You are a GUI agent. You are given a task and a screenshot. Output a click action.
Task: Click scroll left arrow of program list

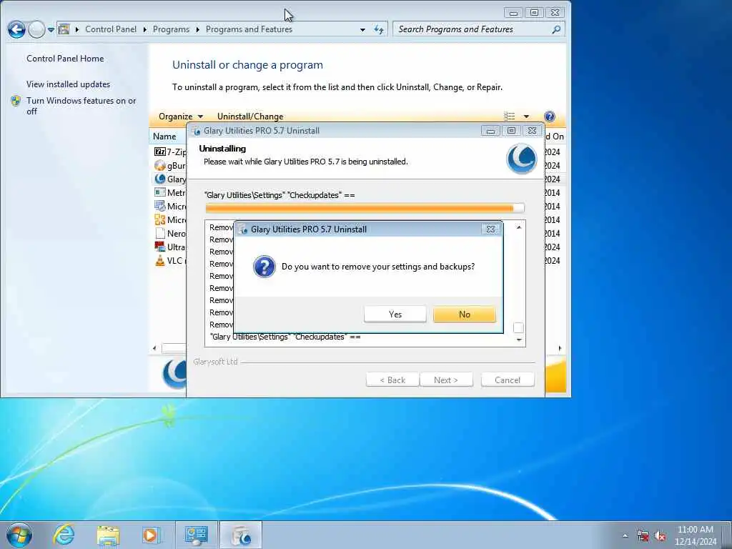pyautogui.click(x=154, y=348)
